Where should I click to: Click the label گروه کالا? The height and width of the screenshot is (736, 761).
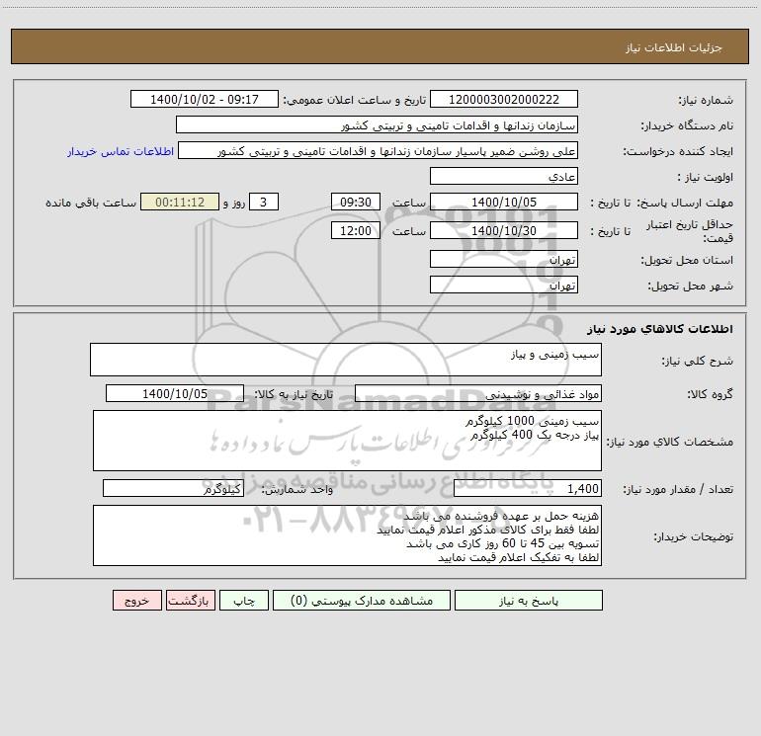click(x=710, y=394)
